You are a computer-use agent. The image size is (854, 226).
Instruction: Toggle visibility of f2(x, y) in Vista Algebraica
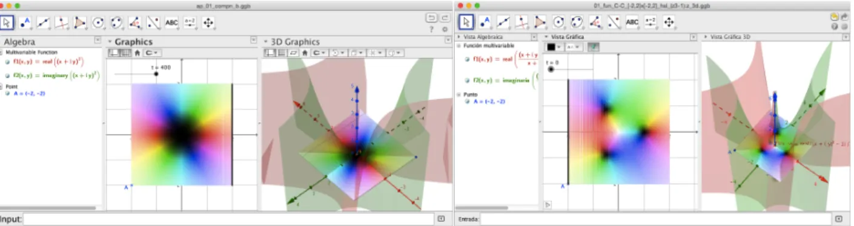click(467, 80)
